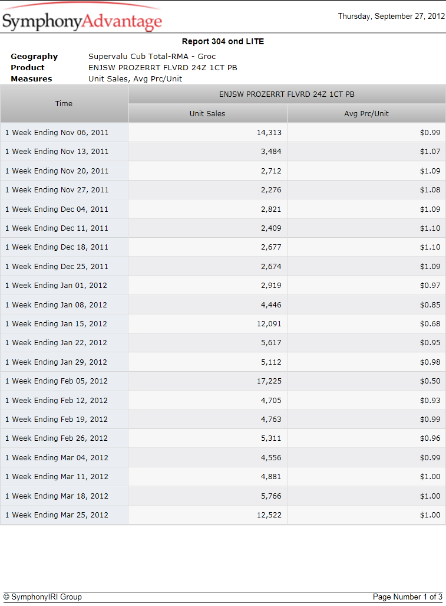
Task: Select unit sales value 4,763
Action: coord(271,419)
